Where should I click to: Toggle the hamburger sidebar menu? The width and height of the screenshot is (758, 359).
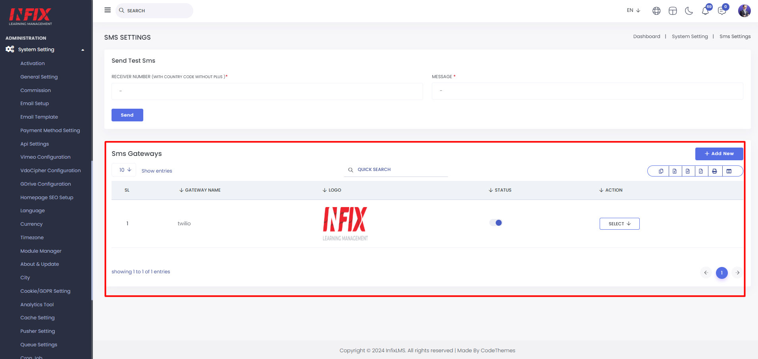point(108,10)
